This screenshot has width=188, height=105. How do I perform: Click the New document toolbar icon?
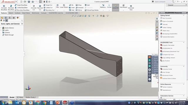coord(21,2)
